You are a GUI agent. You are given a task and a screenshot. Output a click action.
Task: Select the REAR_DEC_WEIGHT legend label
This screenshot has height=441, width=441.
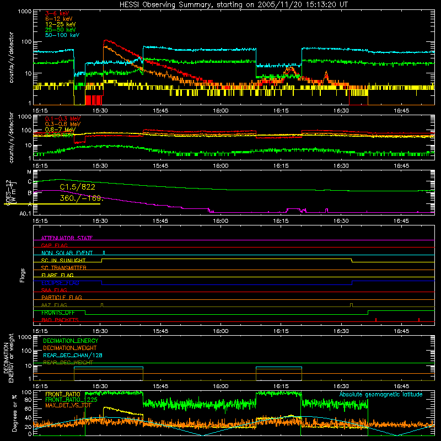[68, 363]
